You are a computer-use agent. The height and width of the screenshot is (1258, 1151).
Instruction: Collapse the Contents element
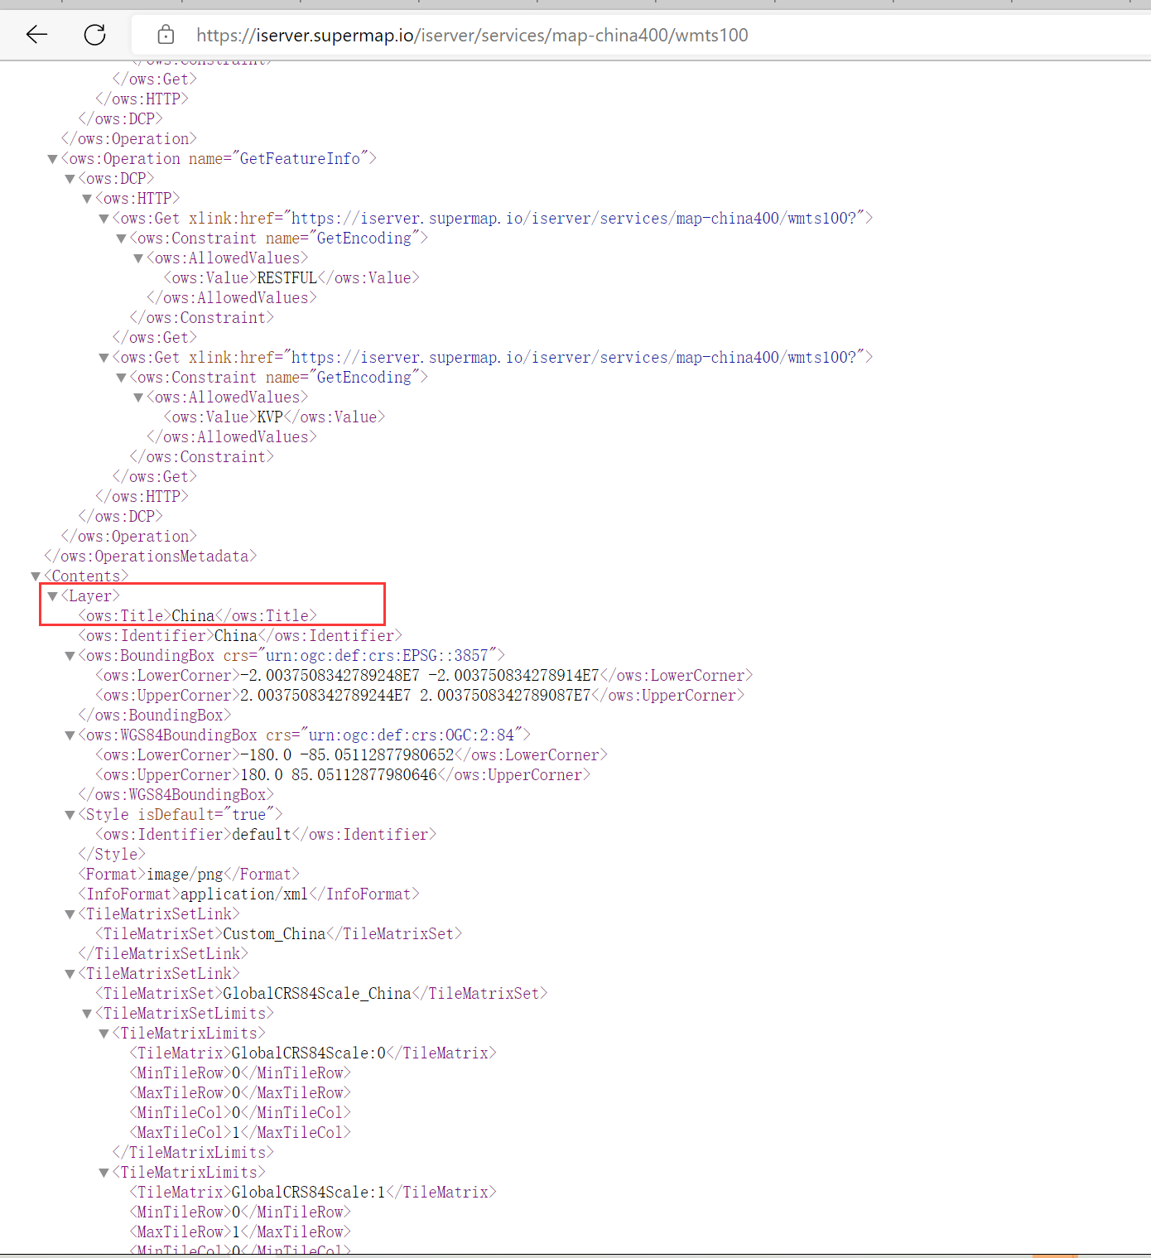click(36, 576)
